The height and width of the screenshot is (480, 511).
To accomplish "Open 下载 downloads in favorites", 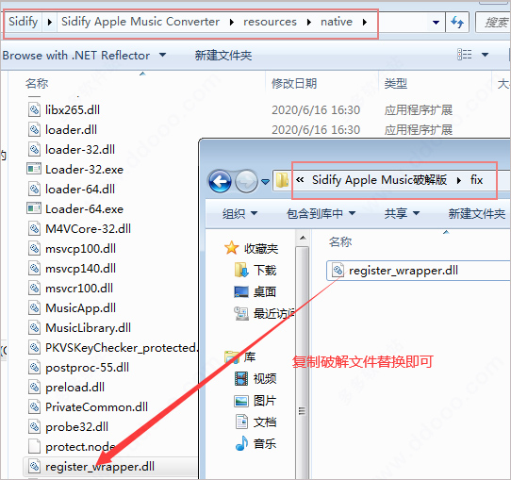I will 255,270.
